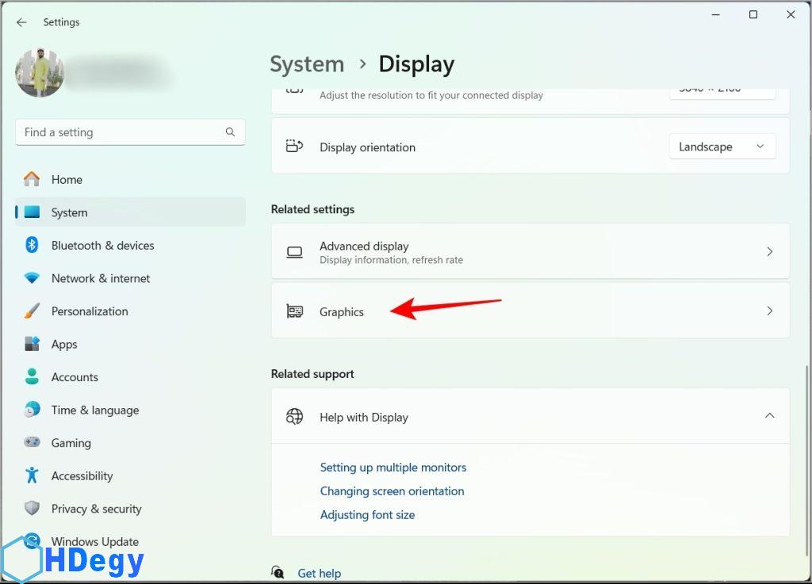The width and height of the screenshot is (812, 584).
Task: Click the Find a setting search box
Action: pos(119,132)
